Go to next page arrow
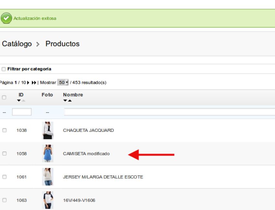Viewport: 275px width, 210px height. click(x=28, y=83)
